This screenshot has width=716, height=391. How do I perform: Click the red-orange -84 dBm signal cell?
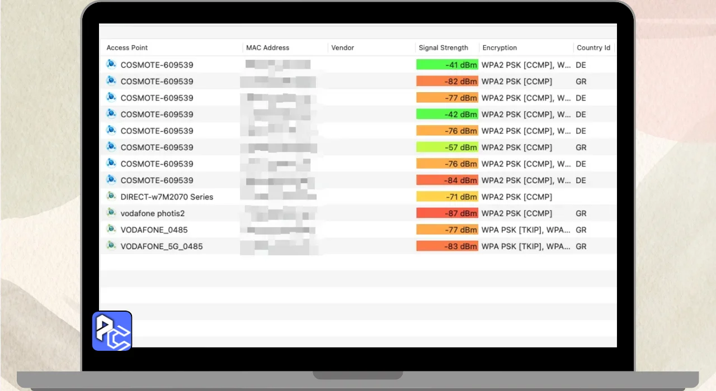point(447,180)
